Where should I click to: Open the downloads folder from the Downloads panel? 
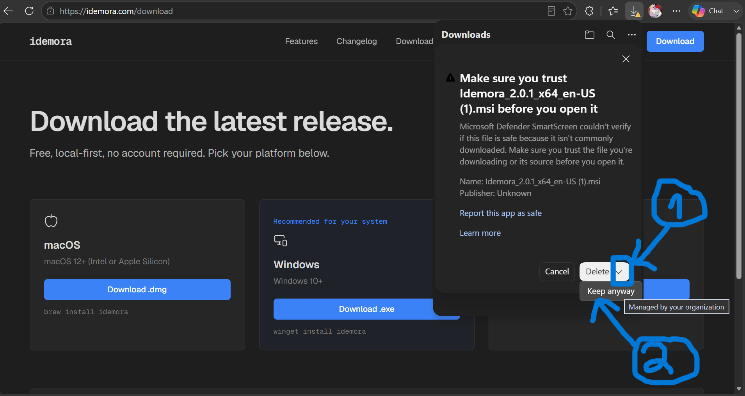coord(590,35)
